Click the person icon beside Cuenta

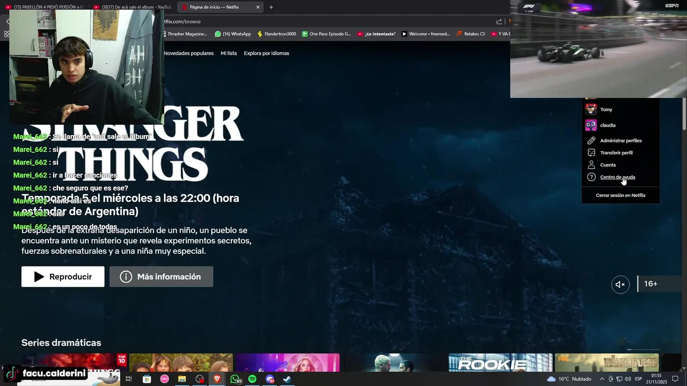coord(591,165)
